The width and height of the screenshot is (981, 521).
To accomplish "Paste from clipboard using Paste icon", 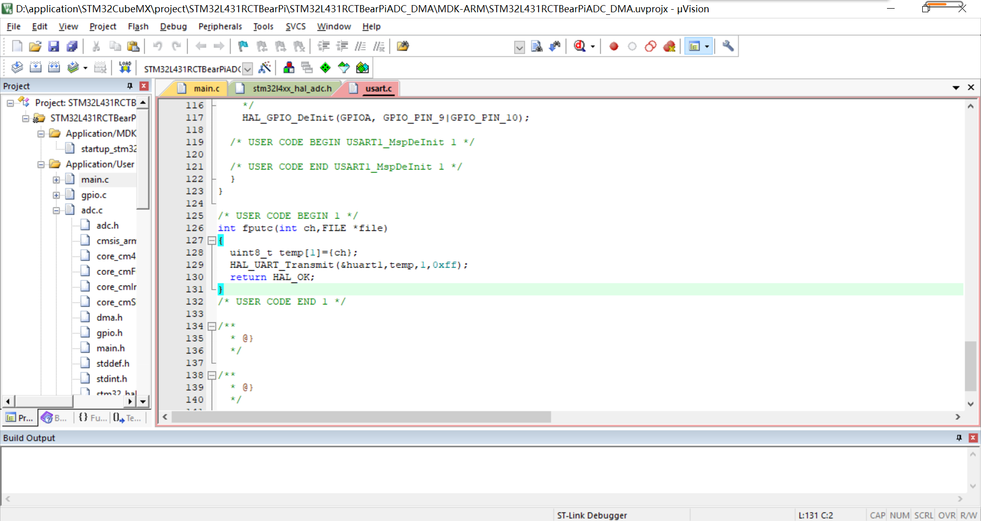I will [133, 46].
